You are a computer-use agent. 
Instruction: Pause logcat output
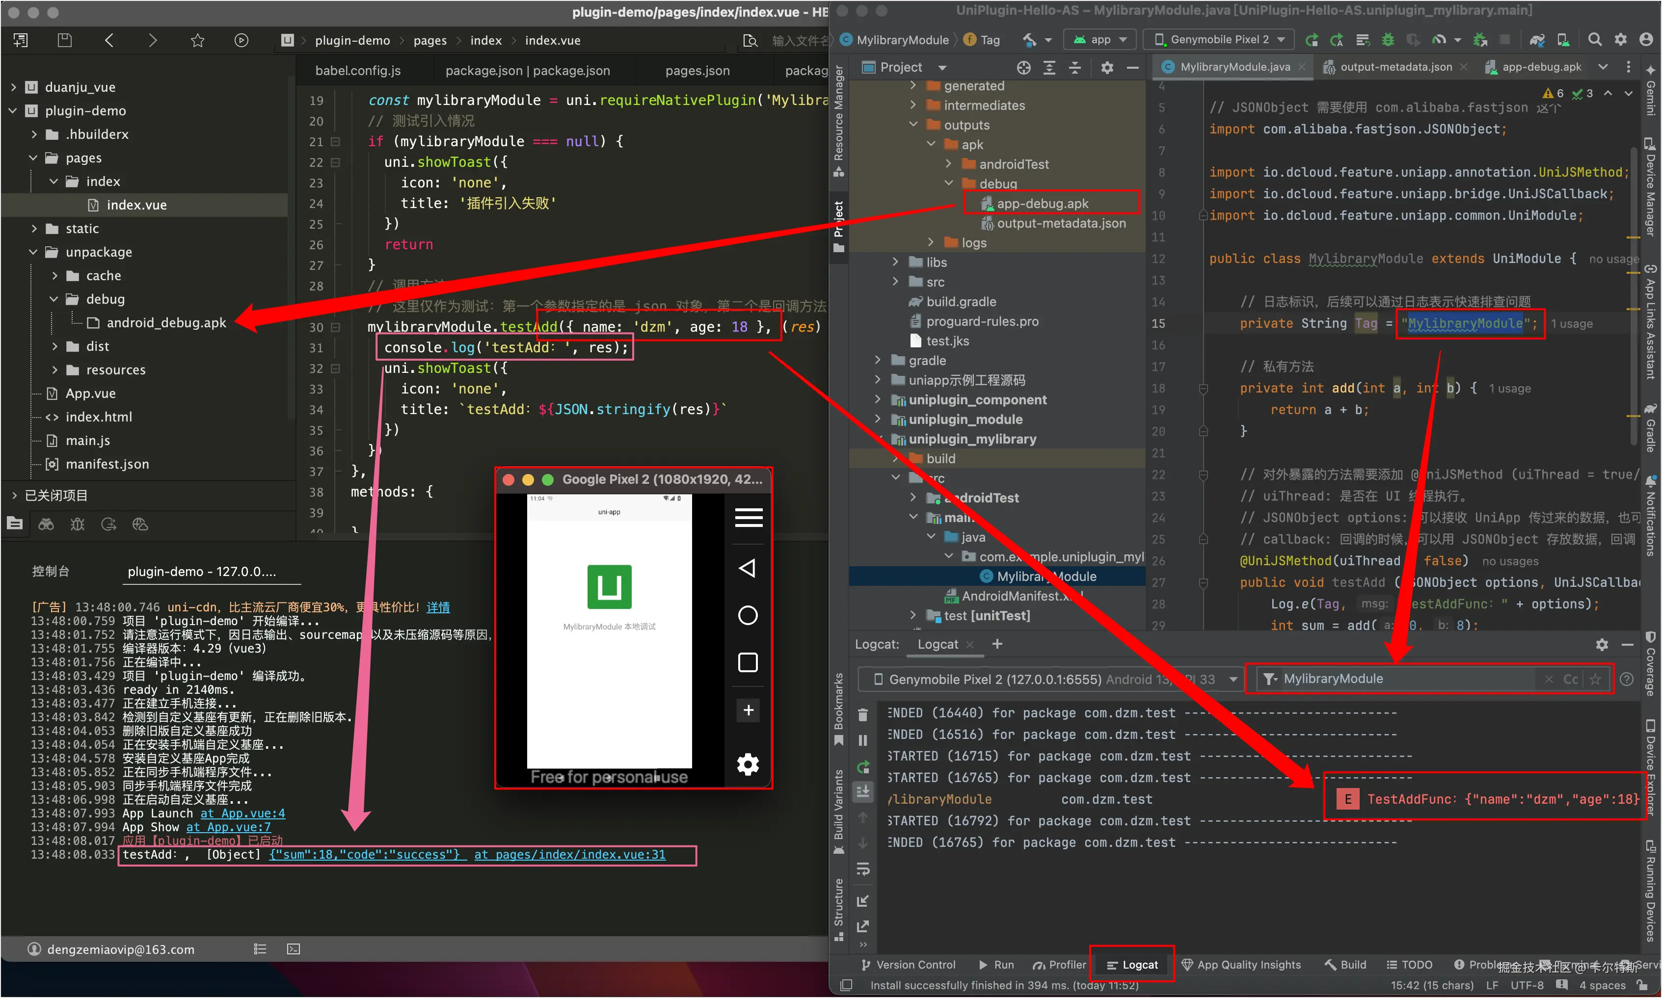coord(863,740)
